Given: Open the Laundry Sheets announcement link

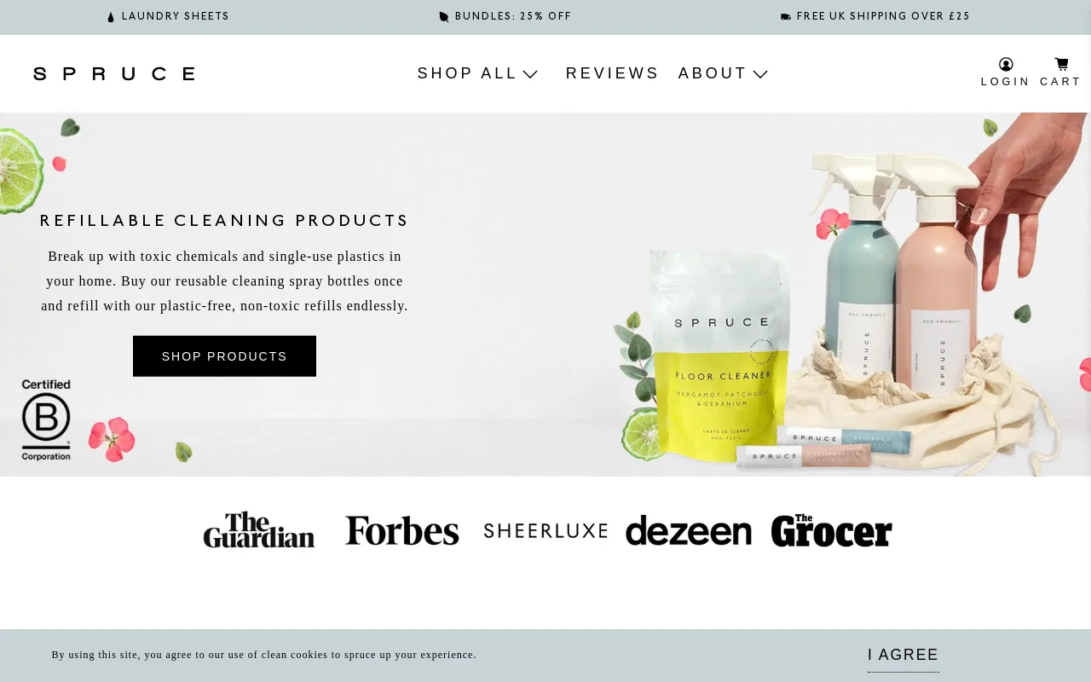Looking at the screenshot, I should point(176,16).
